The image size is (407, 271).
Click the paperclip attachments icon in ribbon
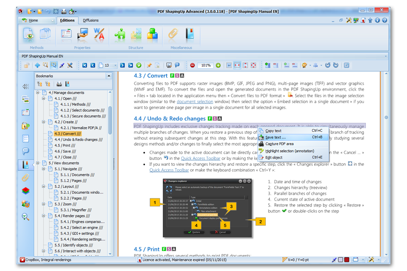[x=173, y=34]
